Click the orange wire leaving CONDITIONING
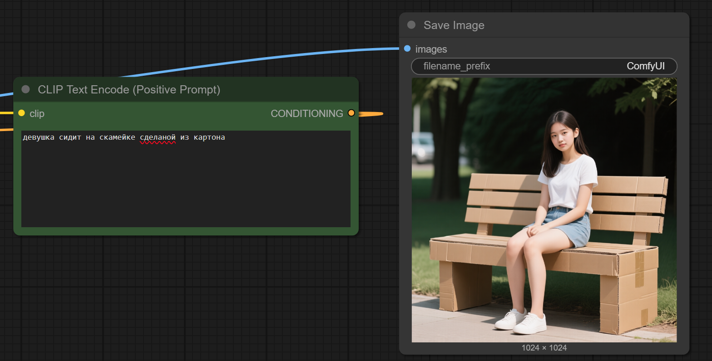Image resolution: width=712 pixels, height=361 pixels. pyautogui.click(x=370, y=113)
